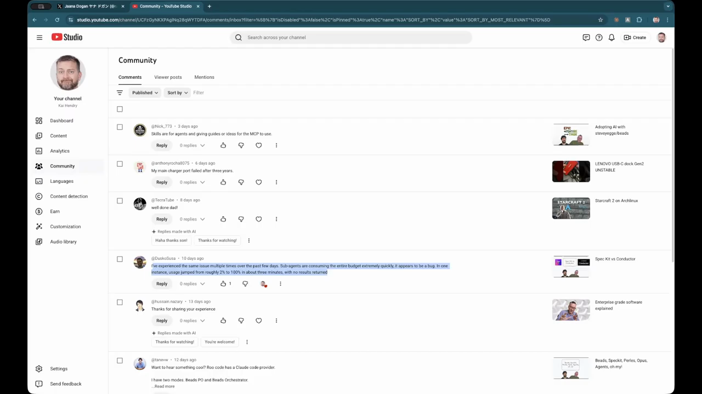Tick the checkbox for @hussain.nazary comment
The height and width of the screenshot is (394, 702).
click(120, 302)
